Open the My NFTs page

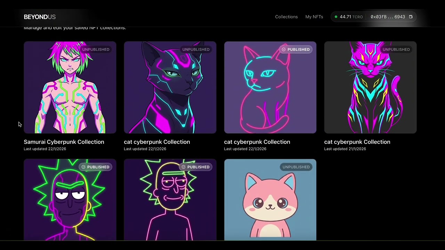(314, 17)
